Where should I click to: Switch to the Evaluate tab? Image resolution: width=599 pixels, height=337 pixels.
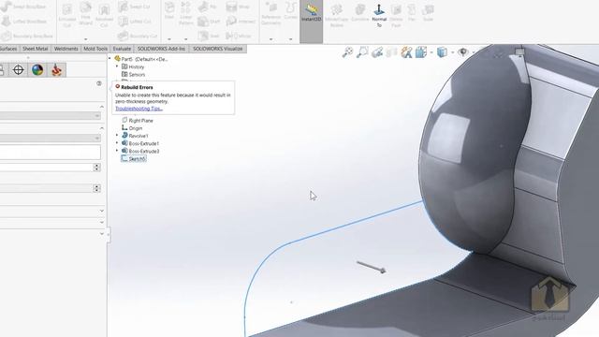pyautogui.click(x=122, y=49)
